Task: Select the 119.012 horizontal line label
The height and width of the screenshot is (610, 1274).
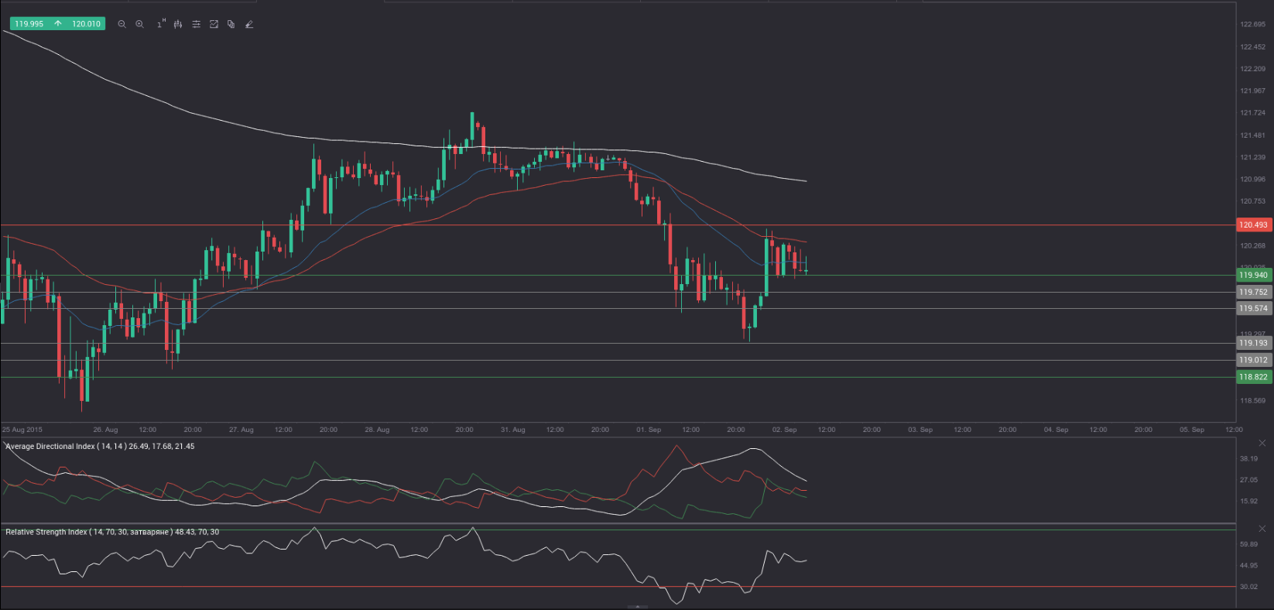Action: (x=1253, y=360)
